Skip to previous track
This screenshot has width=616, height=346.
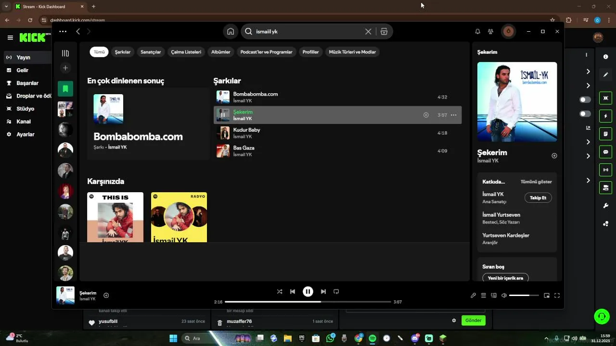click(293, 291)
